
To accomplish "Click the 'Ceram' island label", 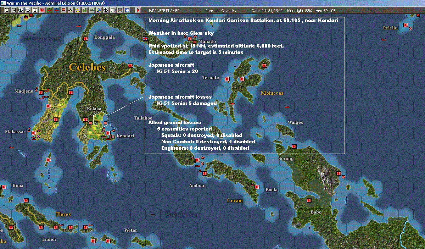I will click(235, 200).
